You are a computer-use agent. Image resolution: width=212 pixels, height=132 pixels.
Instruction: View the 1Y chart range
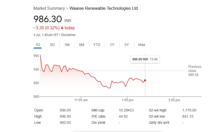[112, 45]
